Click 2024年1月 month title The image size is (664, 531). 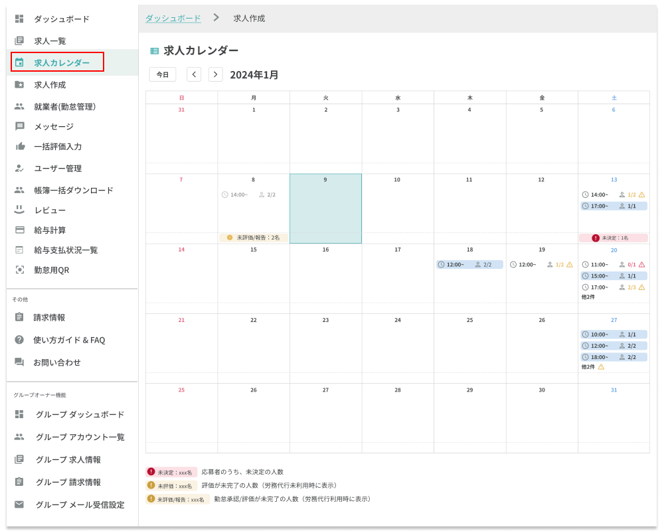point(254,75)
